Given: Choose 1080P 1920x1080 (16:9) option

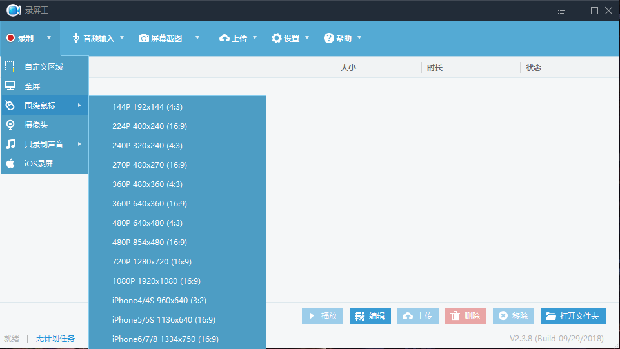Looking at the screenshot, I should coord(156,281).
